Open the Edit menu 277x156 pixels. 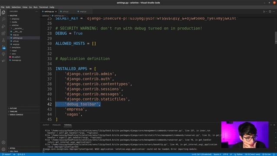tap(8, 7)
